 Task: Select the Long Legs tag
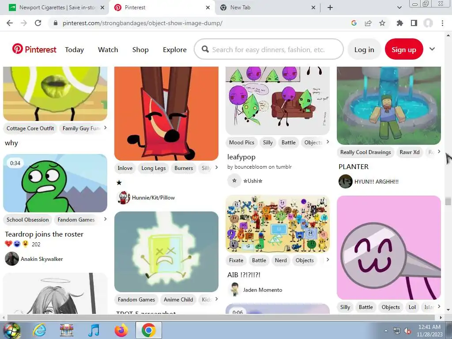click(153, 168)
